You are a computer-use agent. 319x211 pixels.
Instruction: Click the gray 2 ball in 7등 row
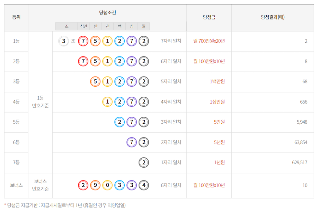[x=143, y=162]
